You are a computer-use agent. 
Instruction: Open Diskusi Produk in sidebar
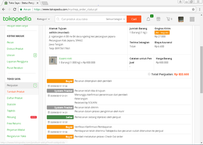(x=15, y=49)
